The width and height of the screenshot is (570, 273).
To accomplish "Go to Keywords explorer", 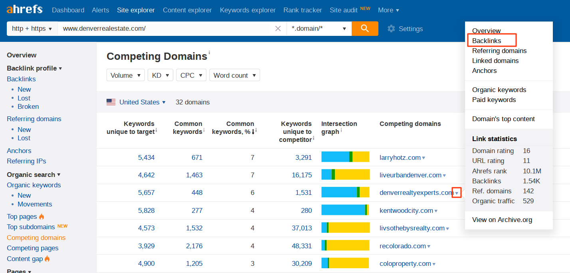I will [x=247, y=10].
